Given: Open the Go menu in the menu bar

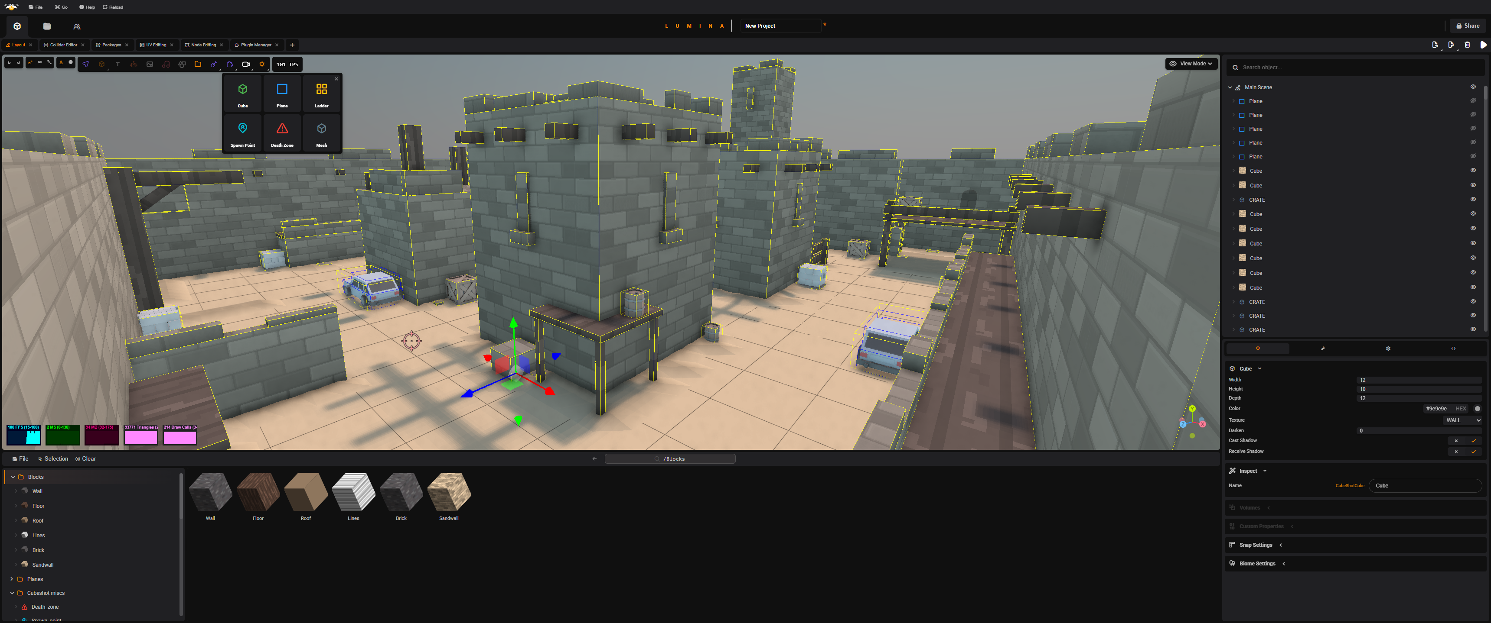Looking at the screenshot, I should 62,7.
